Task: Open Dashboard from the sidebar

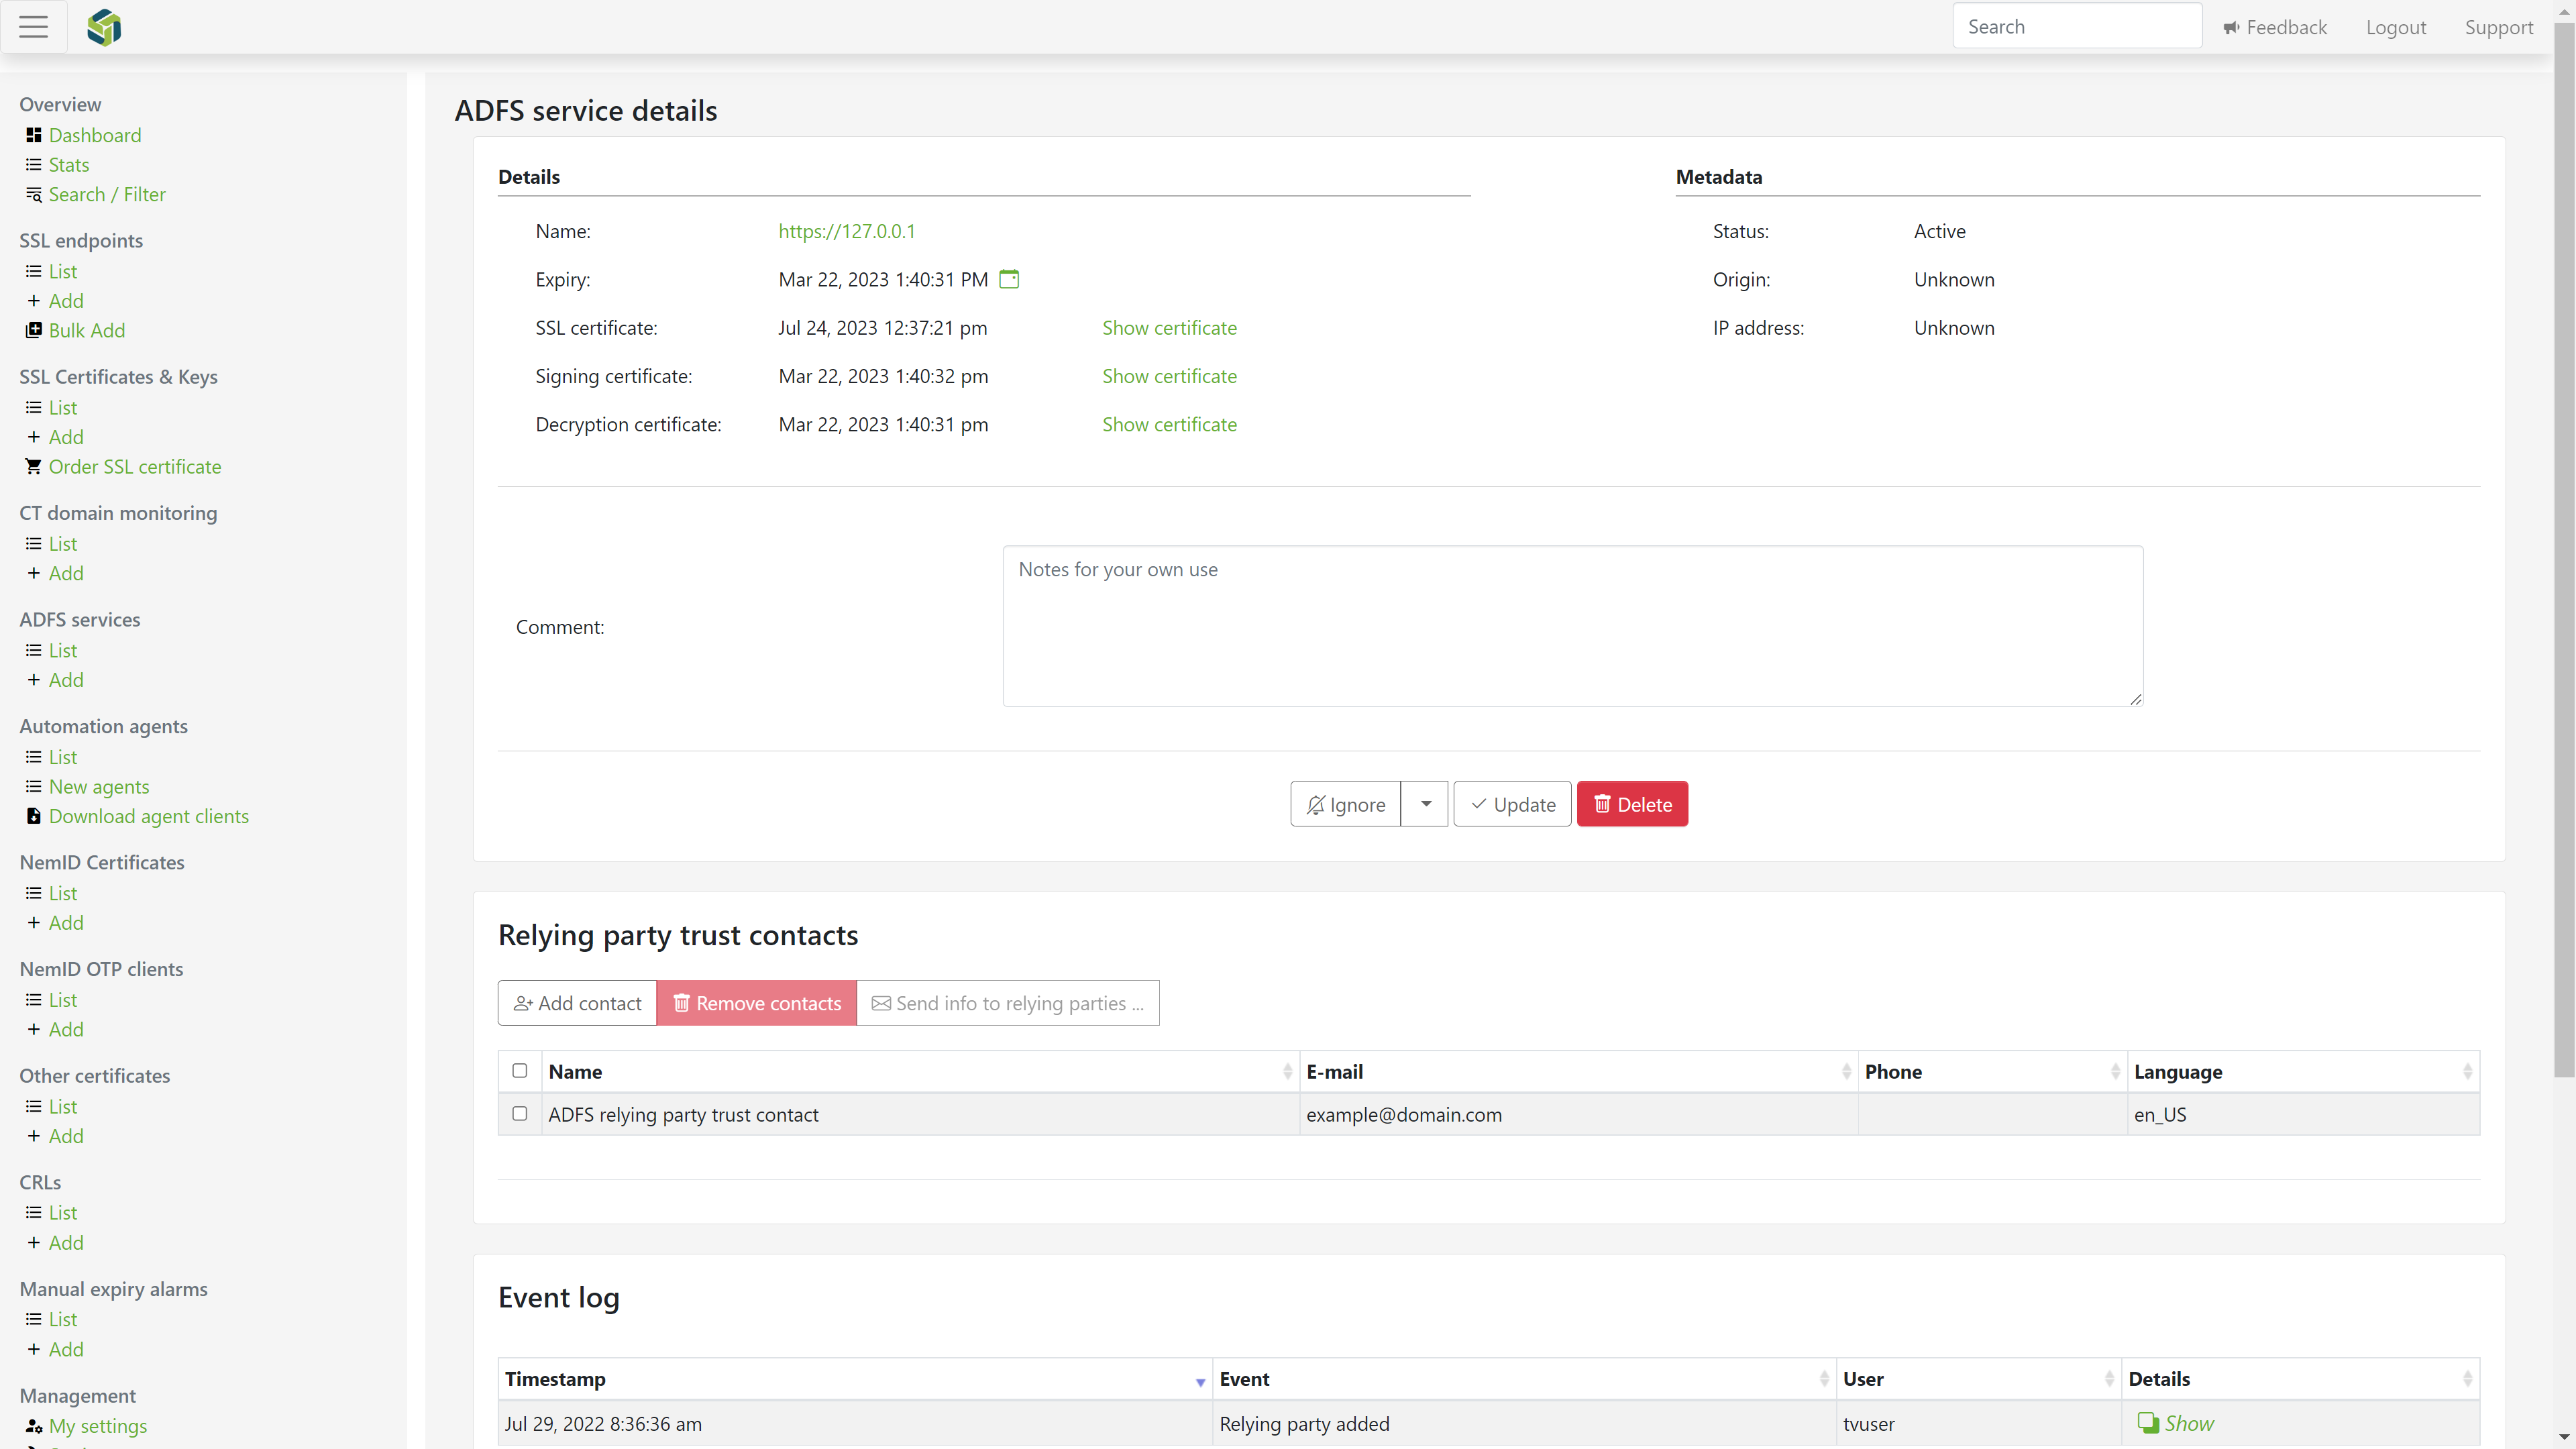Action: click(95, 135)
